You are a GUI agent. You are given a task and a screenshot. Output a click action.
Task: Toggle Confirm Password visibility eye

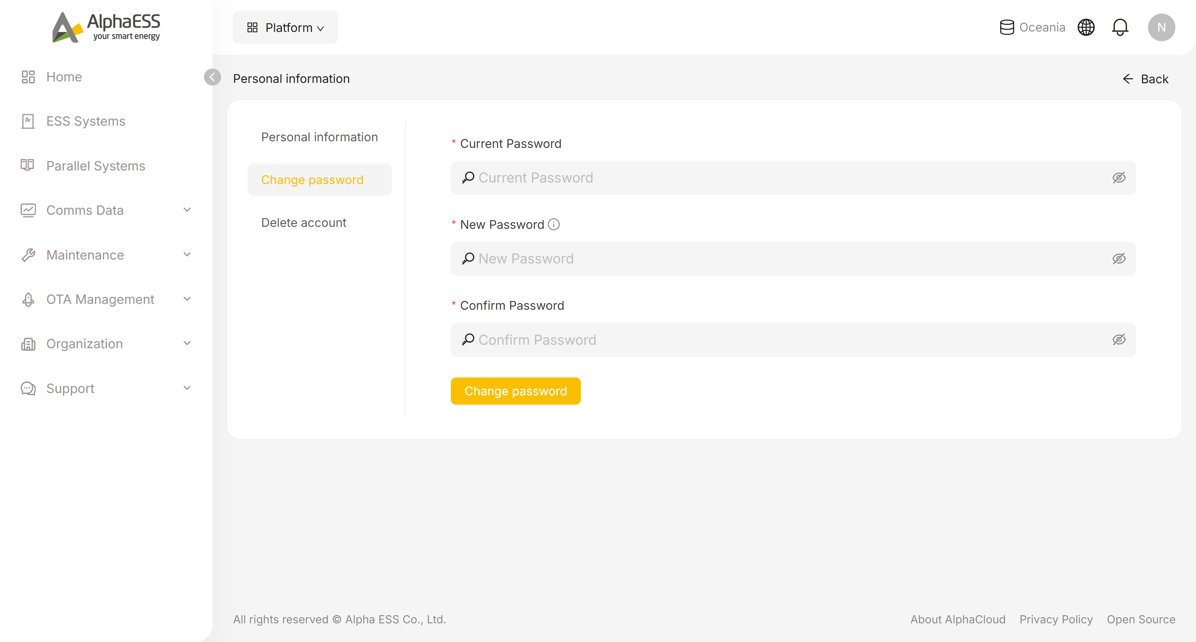pyautogui.click(x=1119, y=340)
